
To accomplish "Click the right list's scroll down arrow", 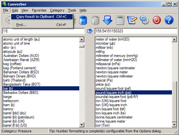I will (174, 125).
